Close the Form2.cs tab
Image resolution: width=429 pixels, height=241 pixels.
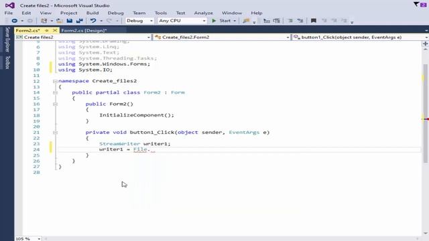[55, 30]
